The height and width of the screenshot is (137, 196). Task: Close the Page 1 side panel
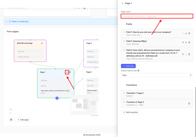pos(123,4)
